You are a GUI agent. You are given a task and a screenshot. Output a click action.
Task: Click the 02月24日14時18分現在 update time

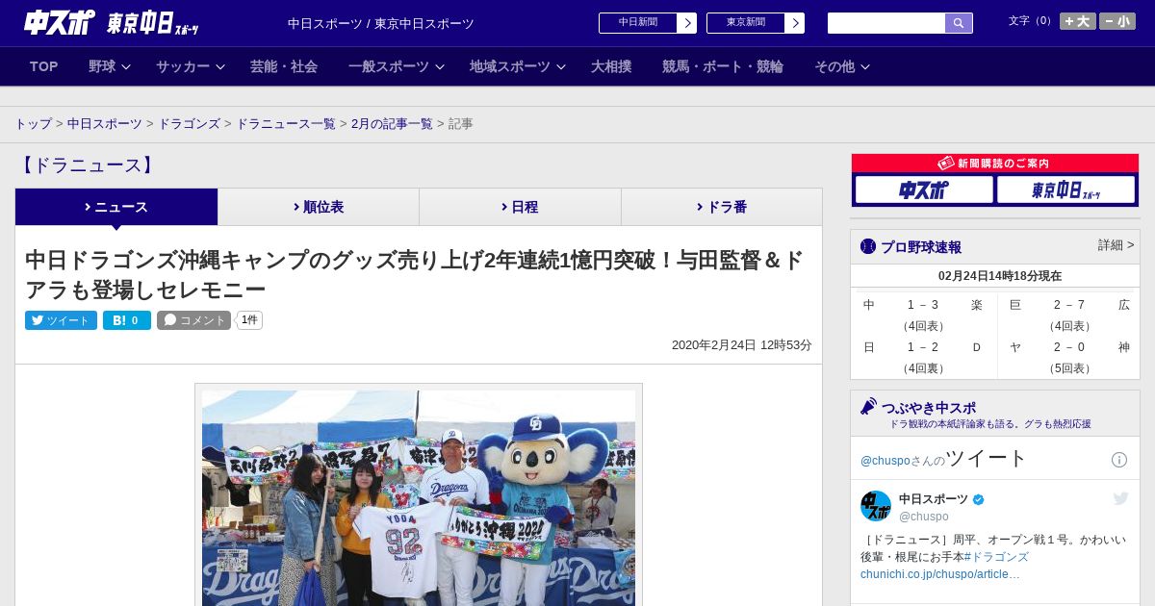click(x=1000, y=276)
